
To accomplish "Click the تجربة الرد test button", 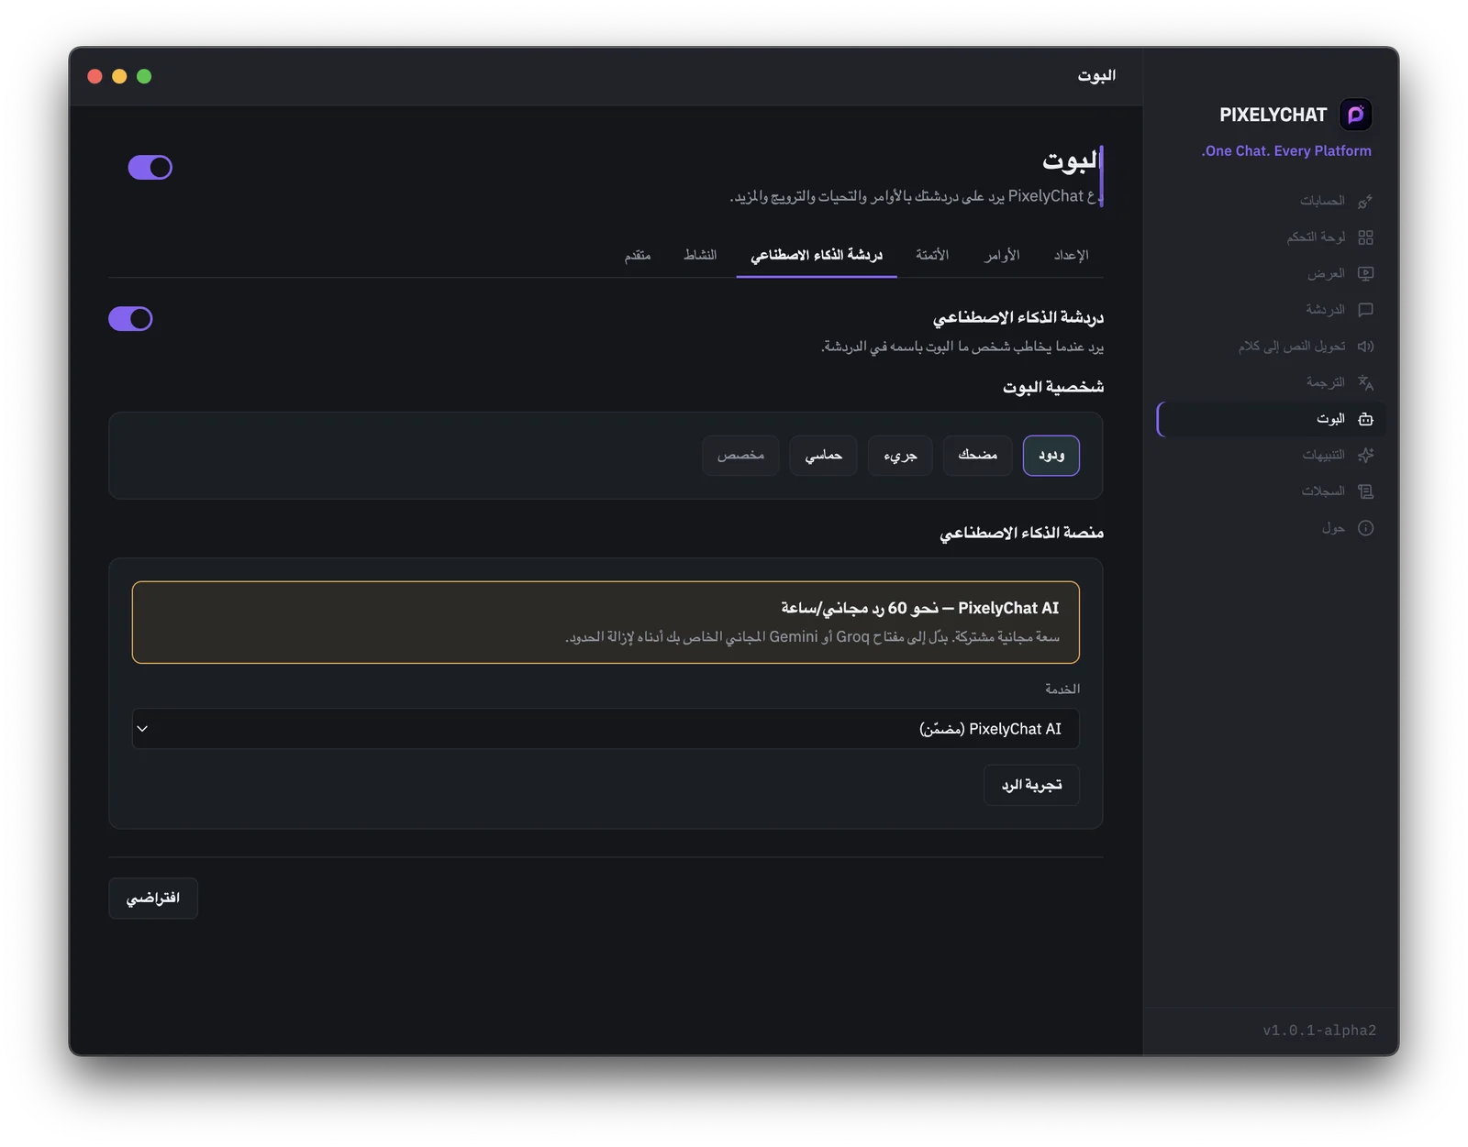I will pos(1031,785).
